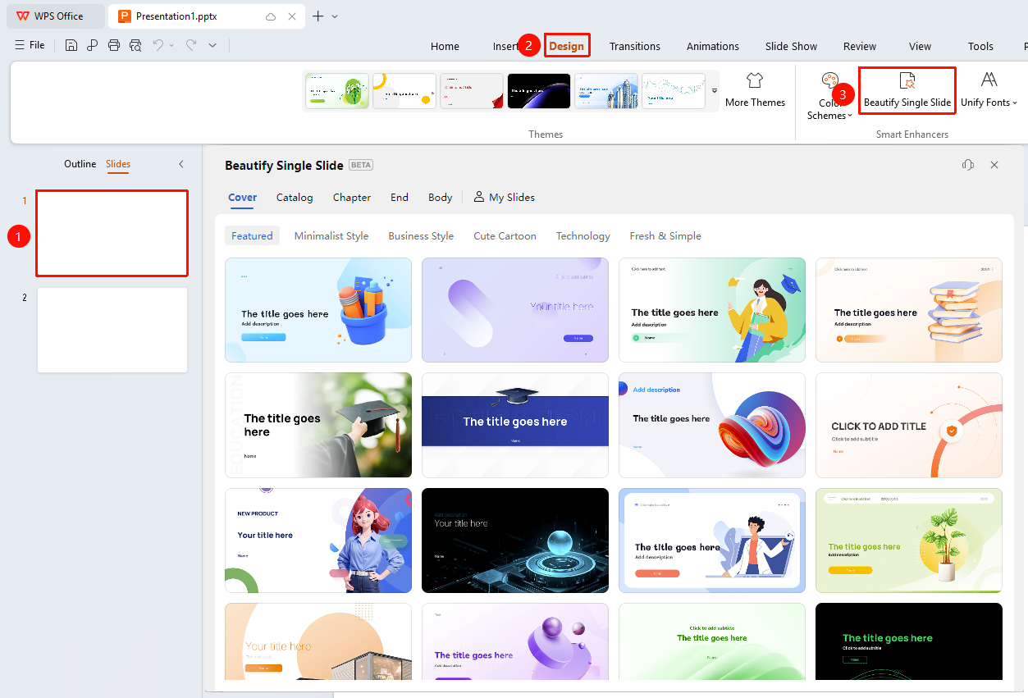Open My Slides section
This screenshot has width=1028, height=698.
coord(504,197)
